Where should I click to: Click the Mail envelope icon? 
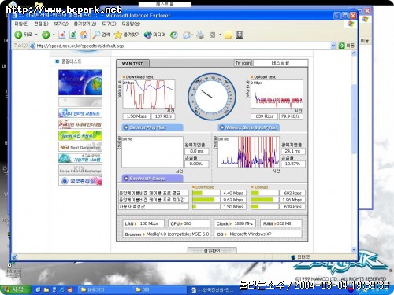187,35
